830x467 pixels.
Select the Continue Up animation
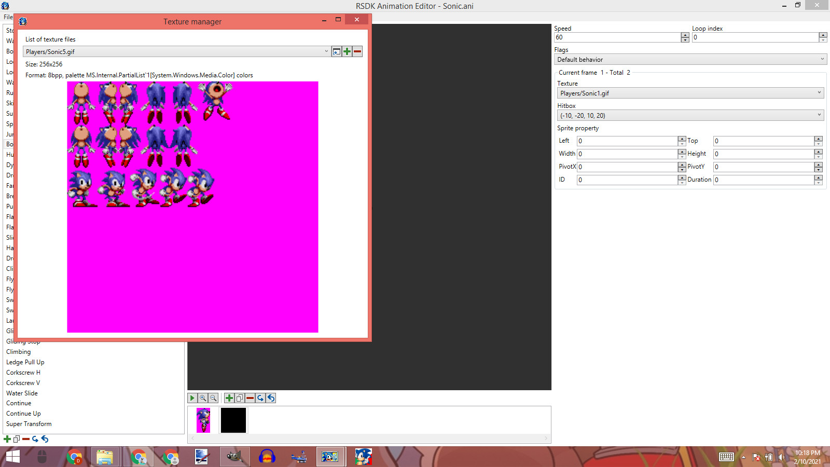tap(23, 414)
